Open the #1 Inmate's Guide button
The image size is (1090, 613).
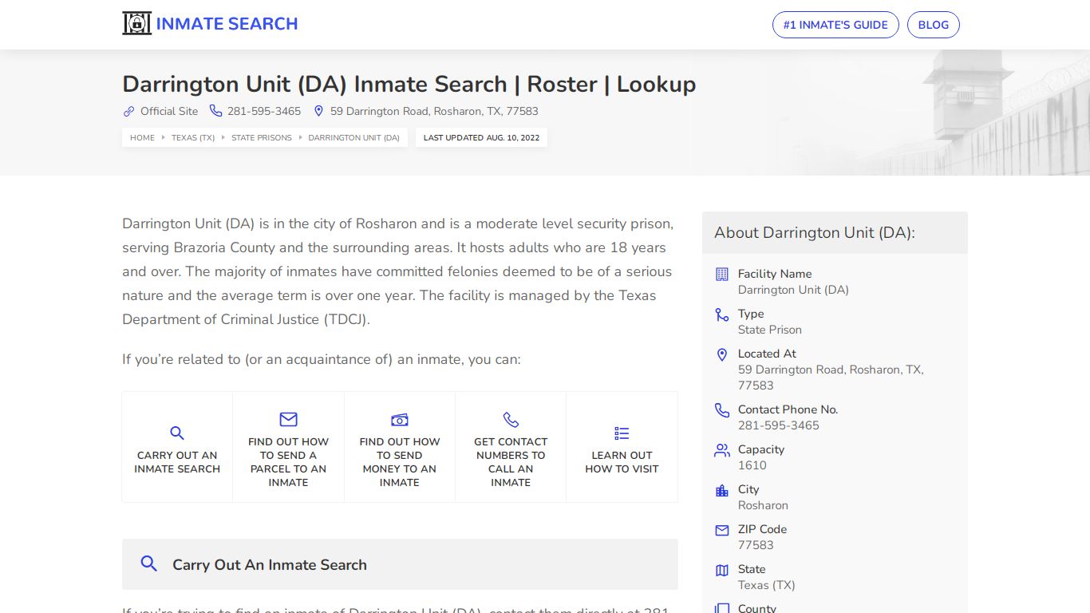835,25
